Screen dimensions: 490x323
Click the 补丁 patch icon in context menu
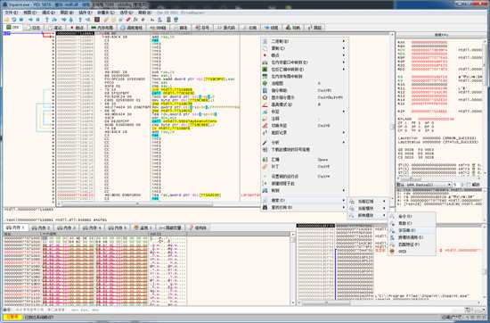pyautogui.click(x=265, y=167)
